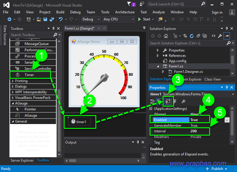Viewport: 237px width, 172px height.
Task: Open the Analyze menu
Action: coord(158,12)
